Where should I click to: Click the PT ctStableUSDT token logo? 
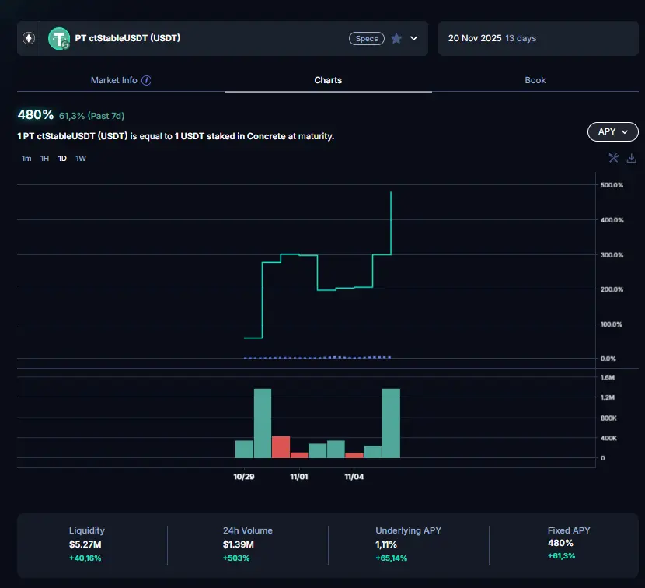pos(59,38)
